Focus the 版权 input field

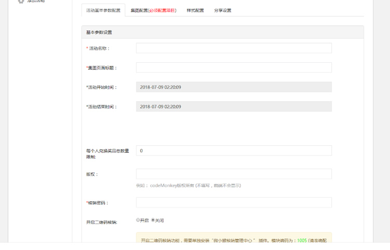coord(233,174)
